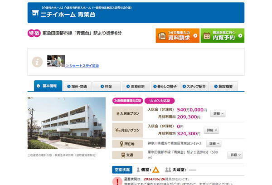272x185 pixels.
Task: Expand 詳細 for 所在地 address
Action: tap(214, 144)
